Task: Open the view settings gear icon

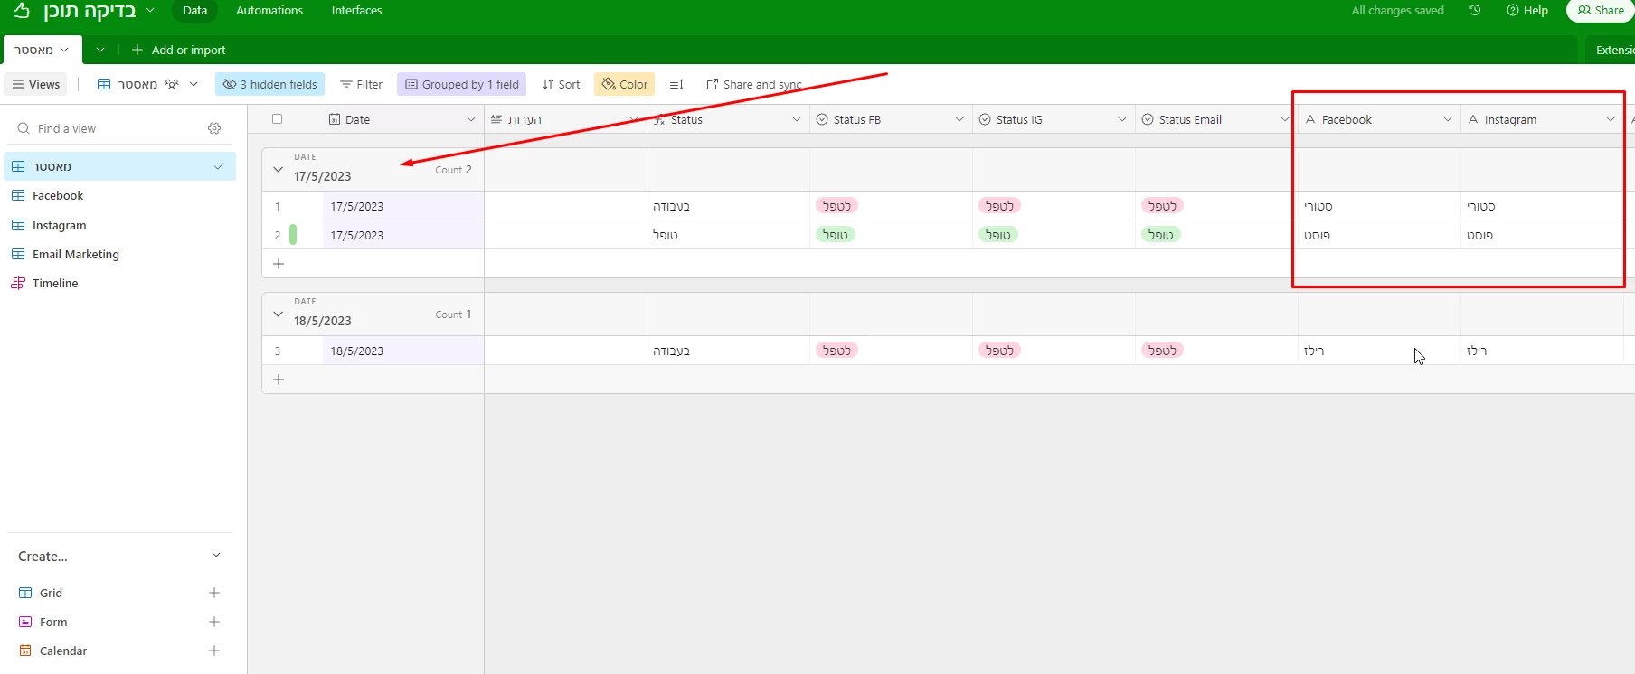Action: [x=214, y=128]
